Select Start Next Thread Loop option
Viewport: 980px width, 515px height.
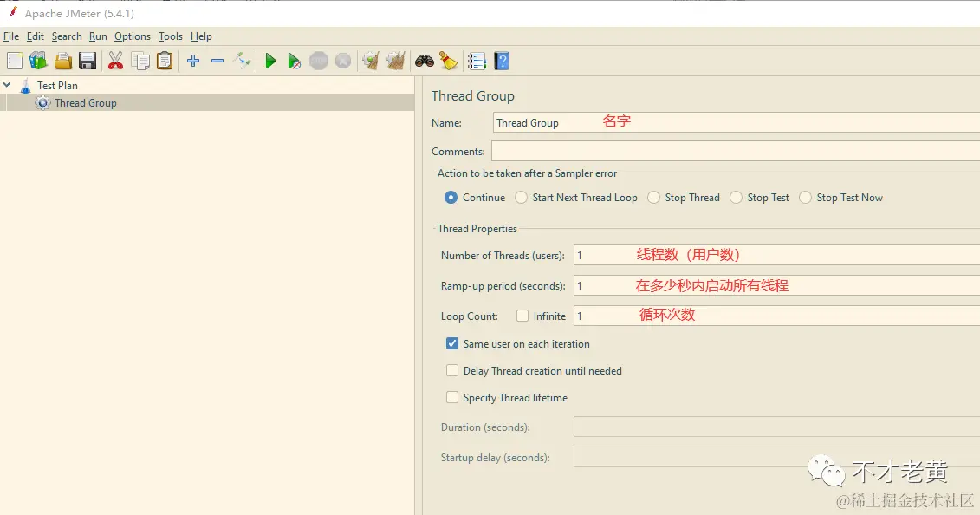point(522,198)
